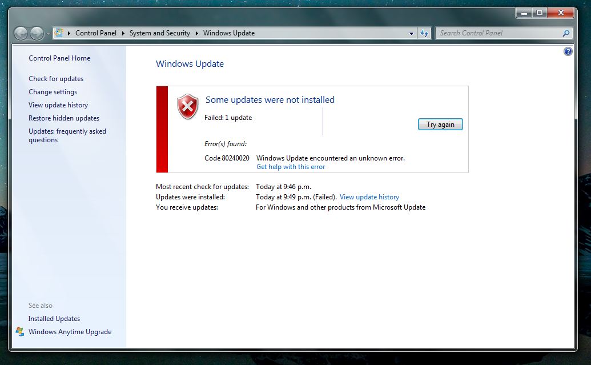
Task: Open recent pages dropdown next to Forward
Action: click(x=48, y=34)
